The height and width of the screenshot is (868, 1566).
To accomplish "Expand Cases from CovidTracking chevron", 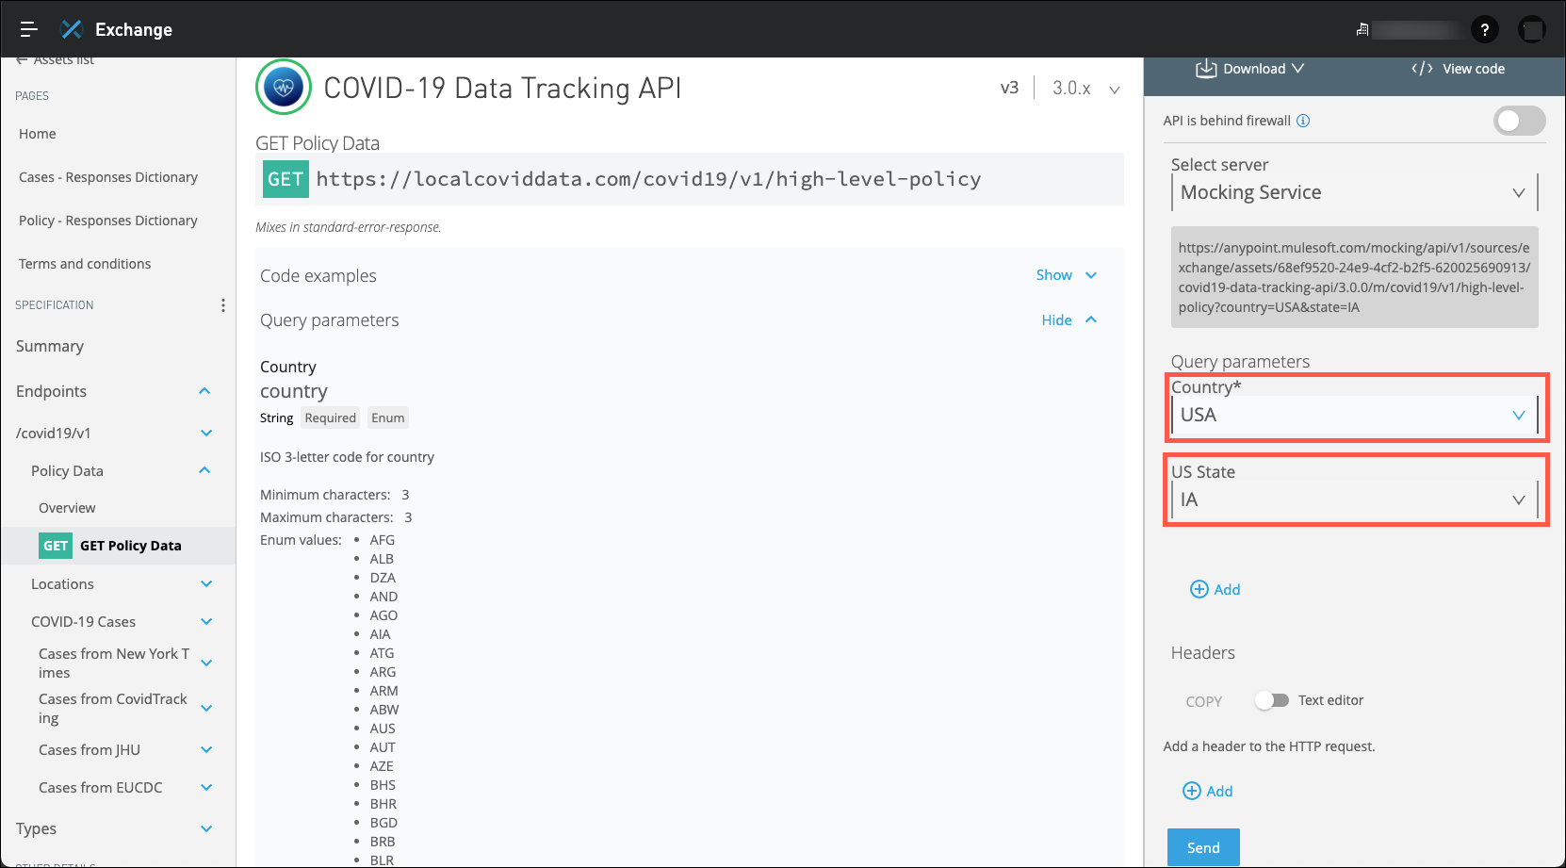I will pos(206,709).
